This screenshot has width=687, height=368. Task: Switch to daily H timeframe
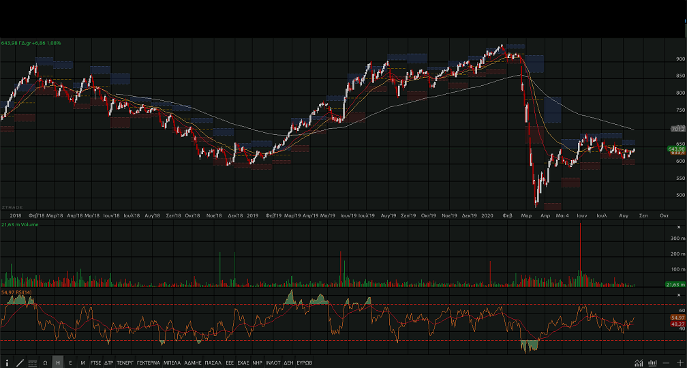[58, 363]
